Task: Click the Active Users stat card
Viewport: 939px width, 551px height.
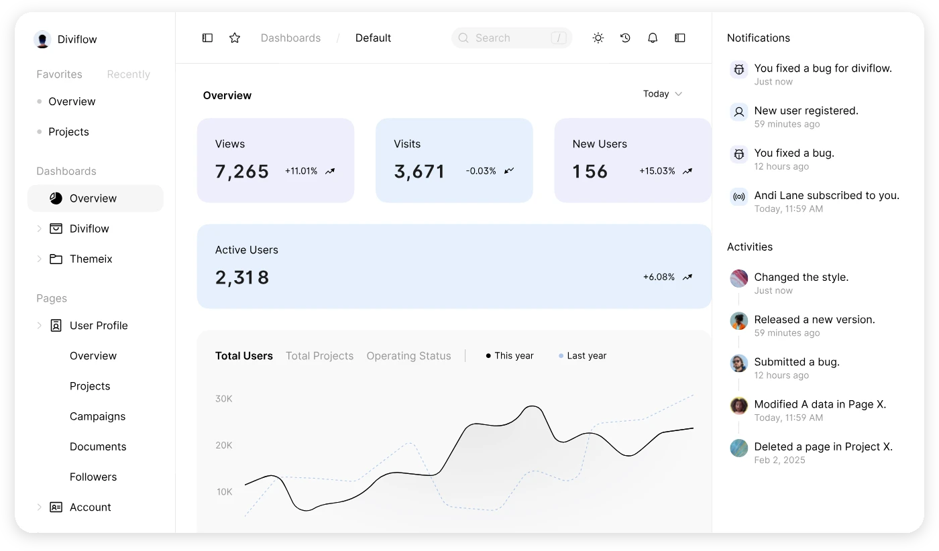Action: point(454,266)
